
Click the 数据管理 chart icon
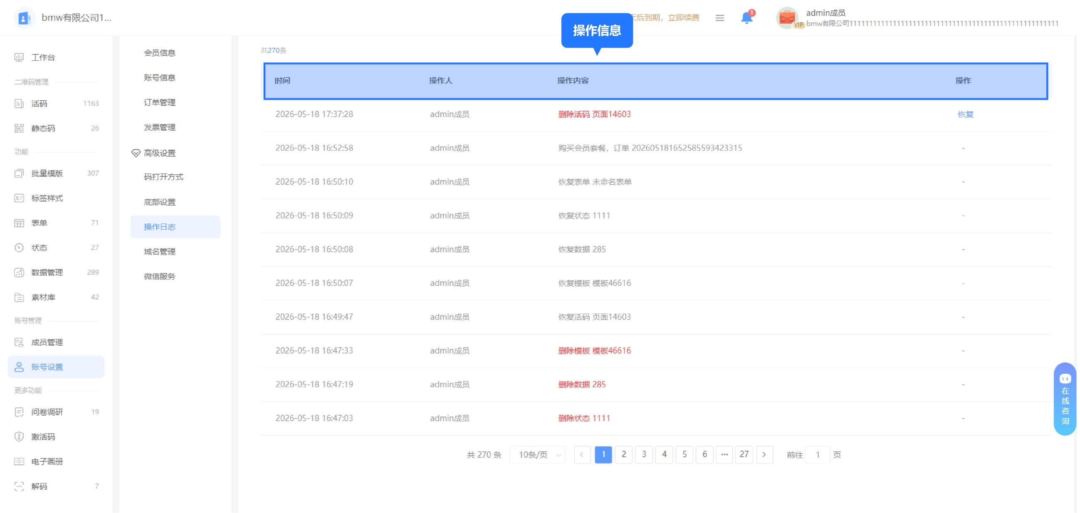pyautogui.click(x=19, y=272)
